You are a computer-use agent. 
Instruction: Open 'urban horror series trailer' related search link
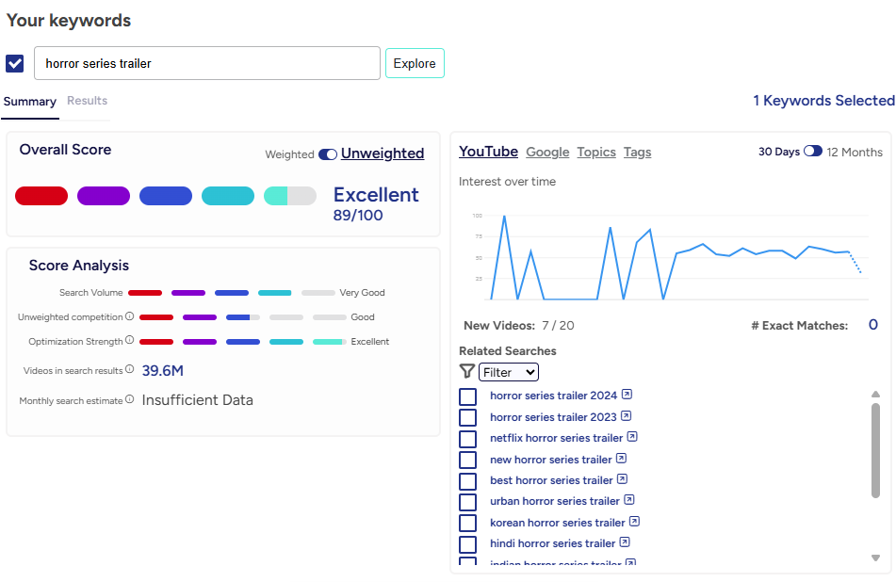point(554,501)
